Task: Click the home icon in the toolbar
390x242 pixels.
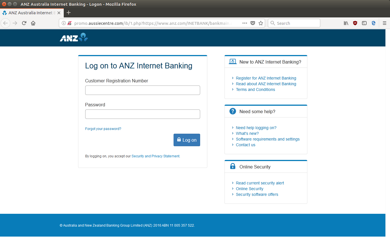Action: (x=33, y=23)
